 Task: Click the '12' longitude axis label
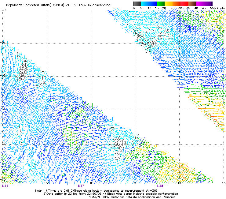[180, 183]
